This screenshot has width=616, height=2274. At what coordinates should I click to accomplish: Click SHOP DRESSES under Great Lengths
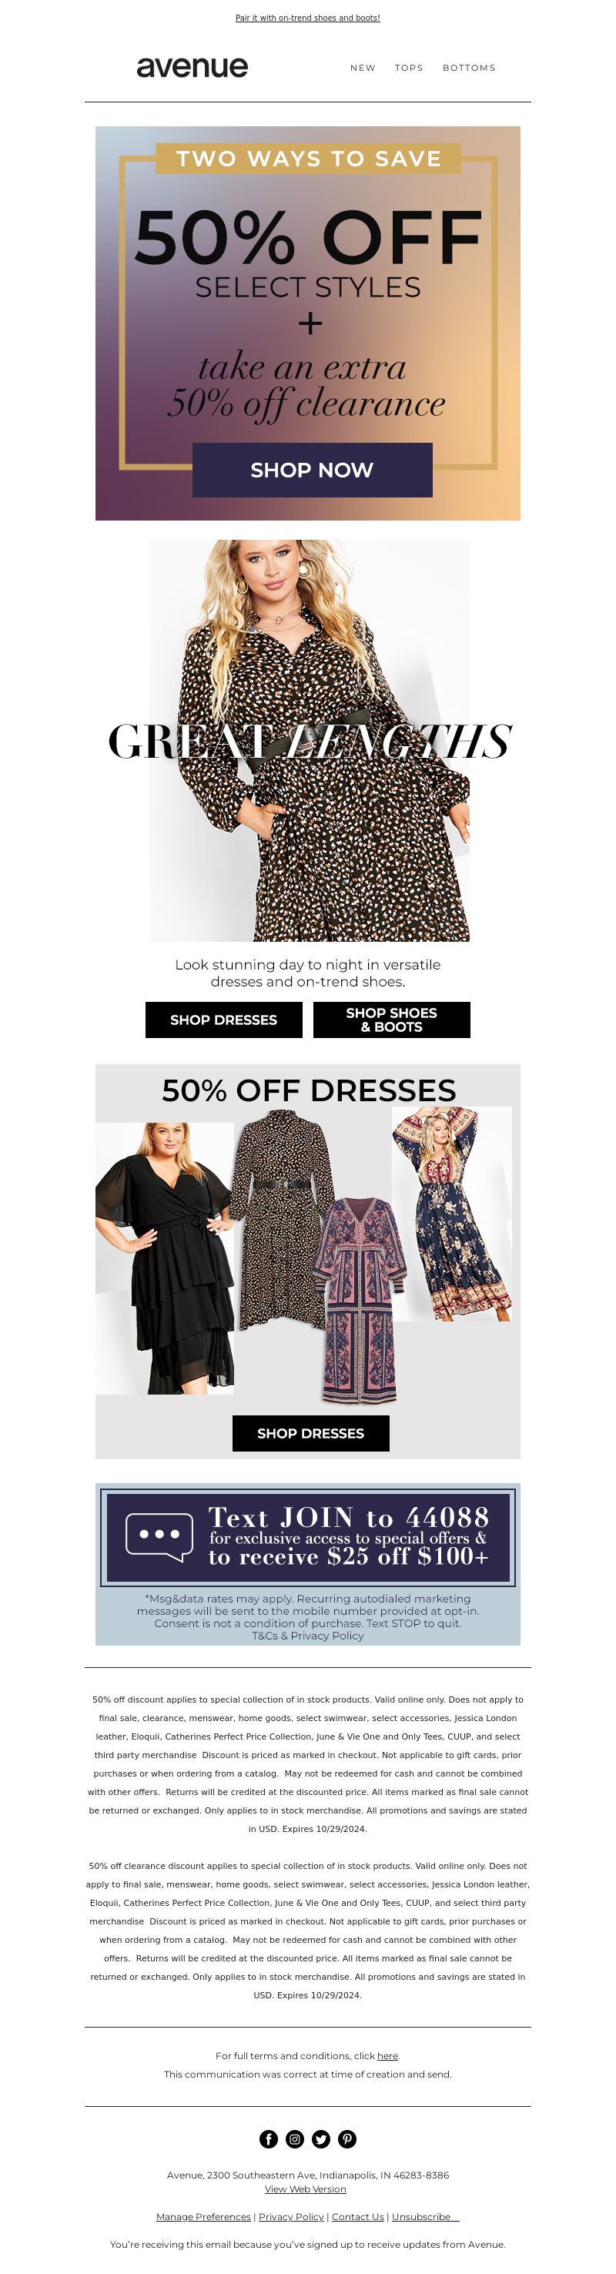coord(223,1020)
